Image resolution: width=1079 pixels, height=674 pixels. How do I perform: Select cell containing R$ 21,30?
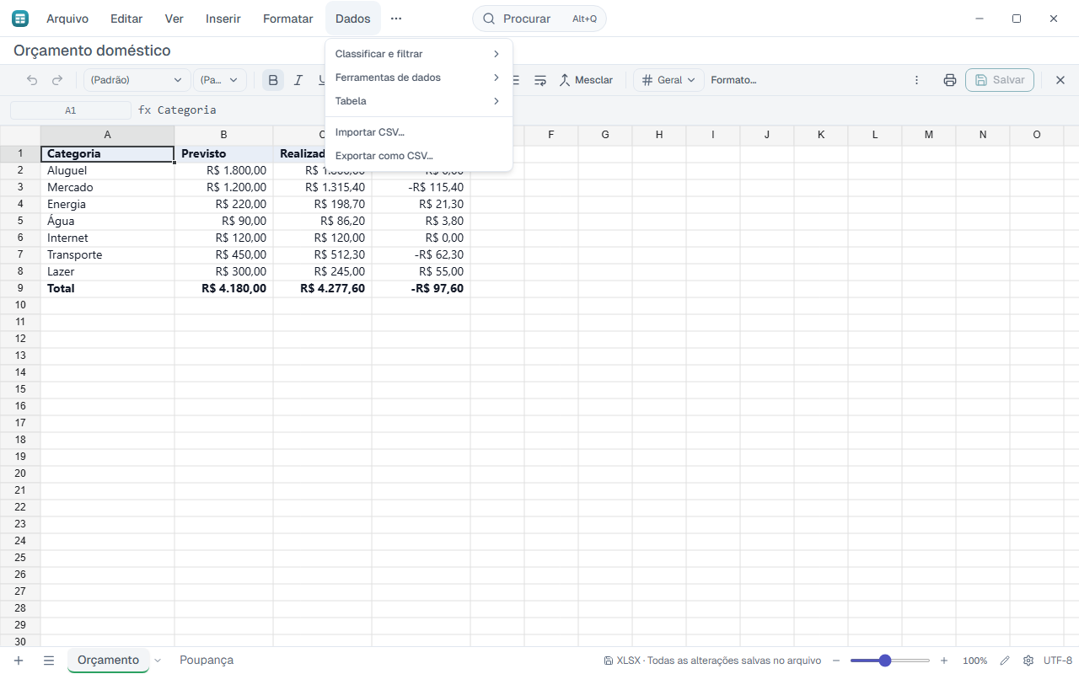click(421, 204)
